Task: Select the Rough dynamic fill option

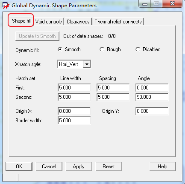Action: tap(102, 49)
